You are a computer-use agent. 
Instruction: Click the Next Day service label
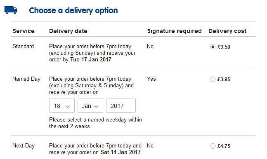pyautogui.click(x=24, y=146)
